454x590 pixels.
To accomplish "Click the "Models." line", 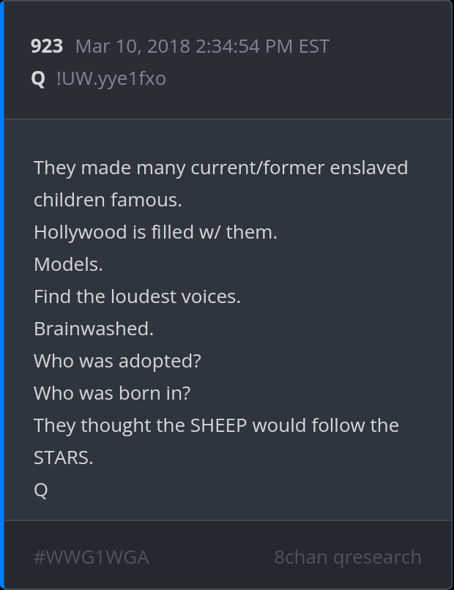I will (x=68, y=264).
